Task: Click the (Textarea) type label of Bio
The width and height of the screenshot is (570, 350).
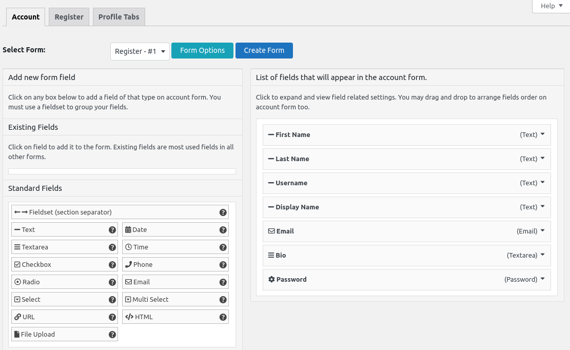Action: tap(522, 256)
